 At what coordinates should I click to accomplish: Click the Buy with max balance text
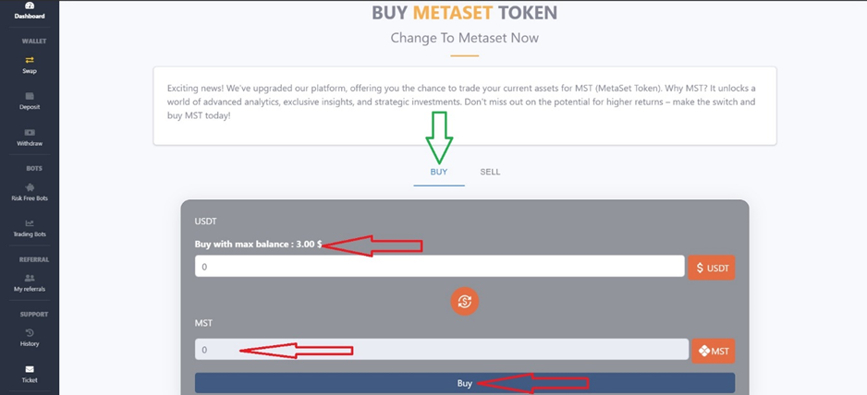(258, 245)
